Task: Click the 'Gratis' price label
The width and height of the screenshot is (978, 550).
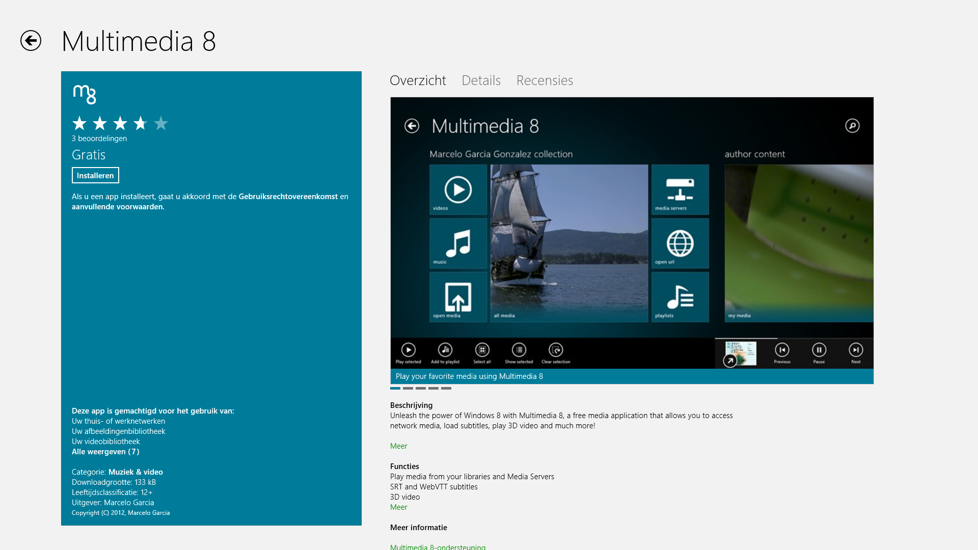Action: [x=89, y=155]
